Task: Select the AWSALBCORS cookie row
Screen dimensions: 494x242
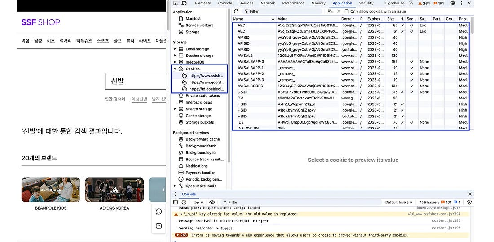Action: coord(350,86)
